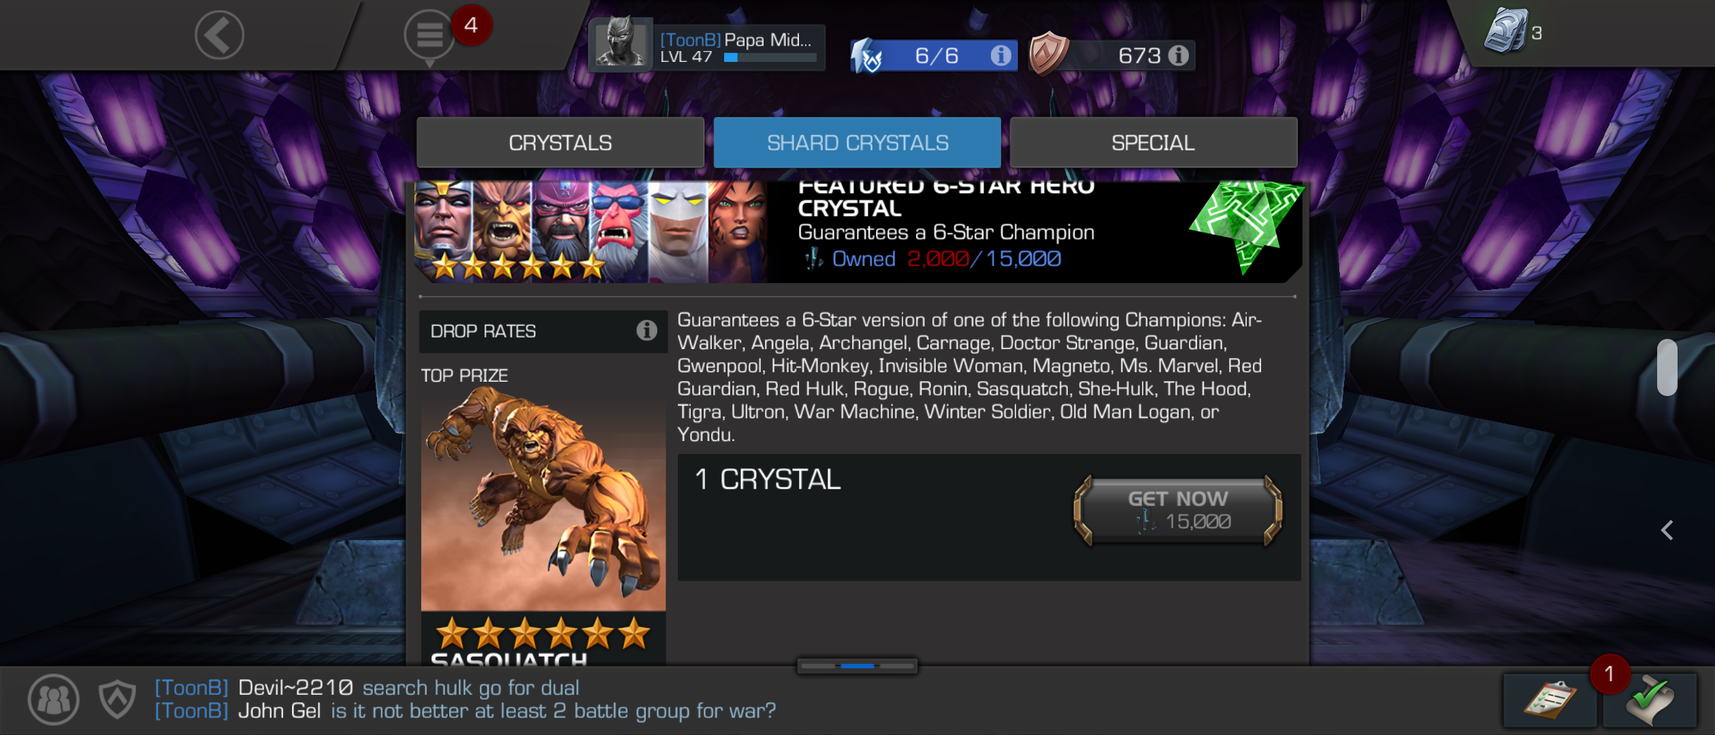Open the alliance friends chat icon
The width and height of the screenshot is (1715, 735).
[x=53, y=700]
